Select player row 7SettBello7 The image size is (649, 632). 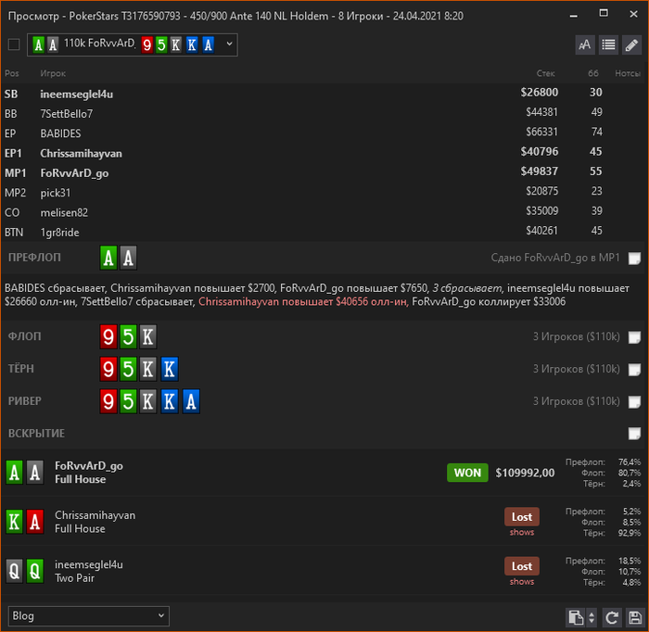[x=324, y=113]
